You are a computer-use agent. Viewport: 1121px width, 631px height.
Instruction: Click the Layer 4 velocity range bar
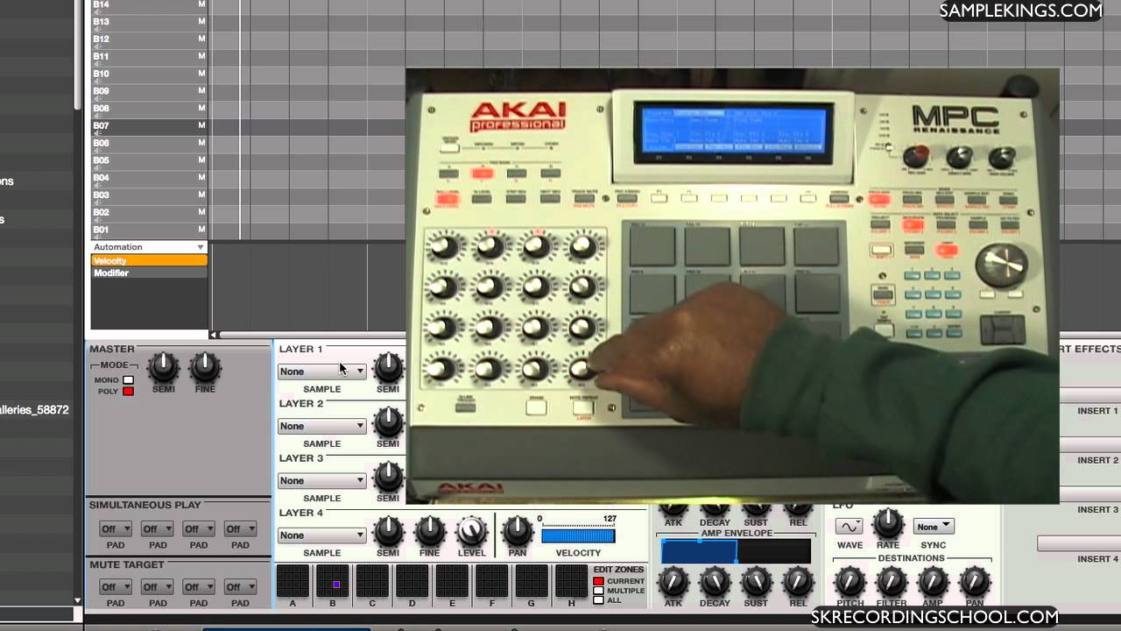pyautogui.click(x=578, y=535)
